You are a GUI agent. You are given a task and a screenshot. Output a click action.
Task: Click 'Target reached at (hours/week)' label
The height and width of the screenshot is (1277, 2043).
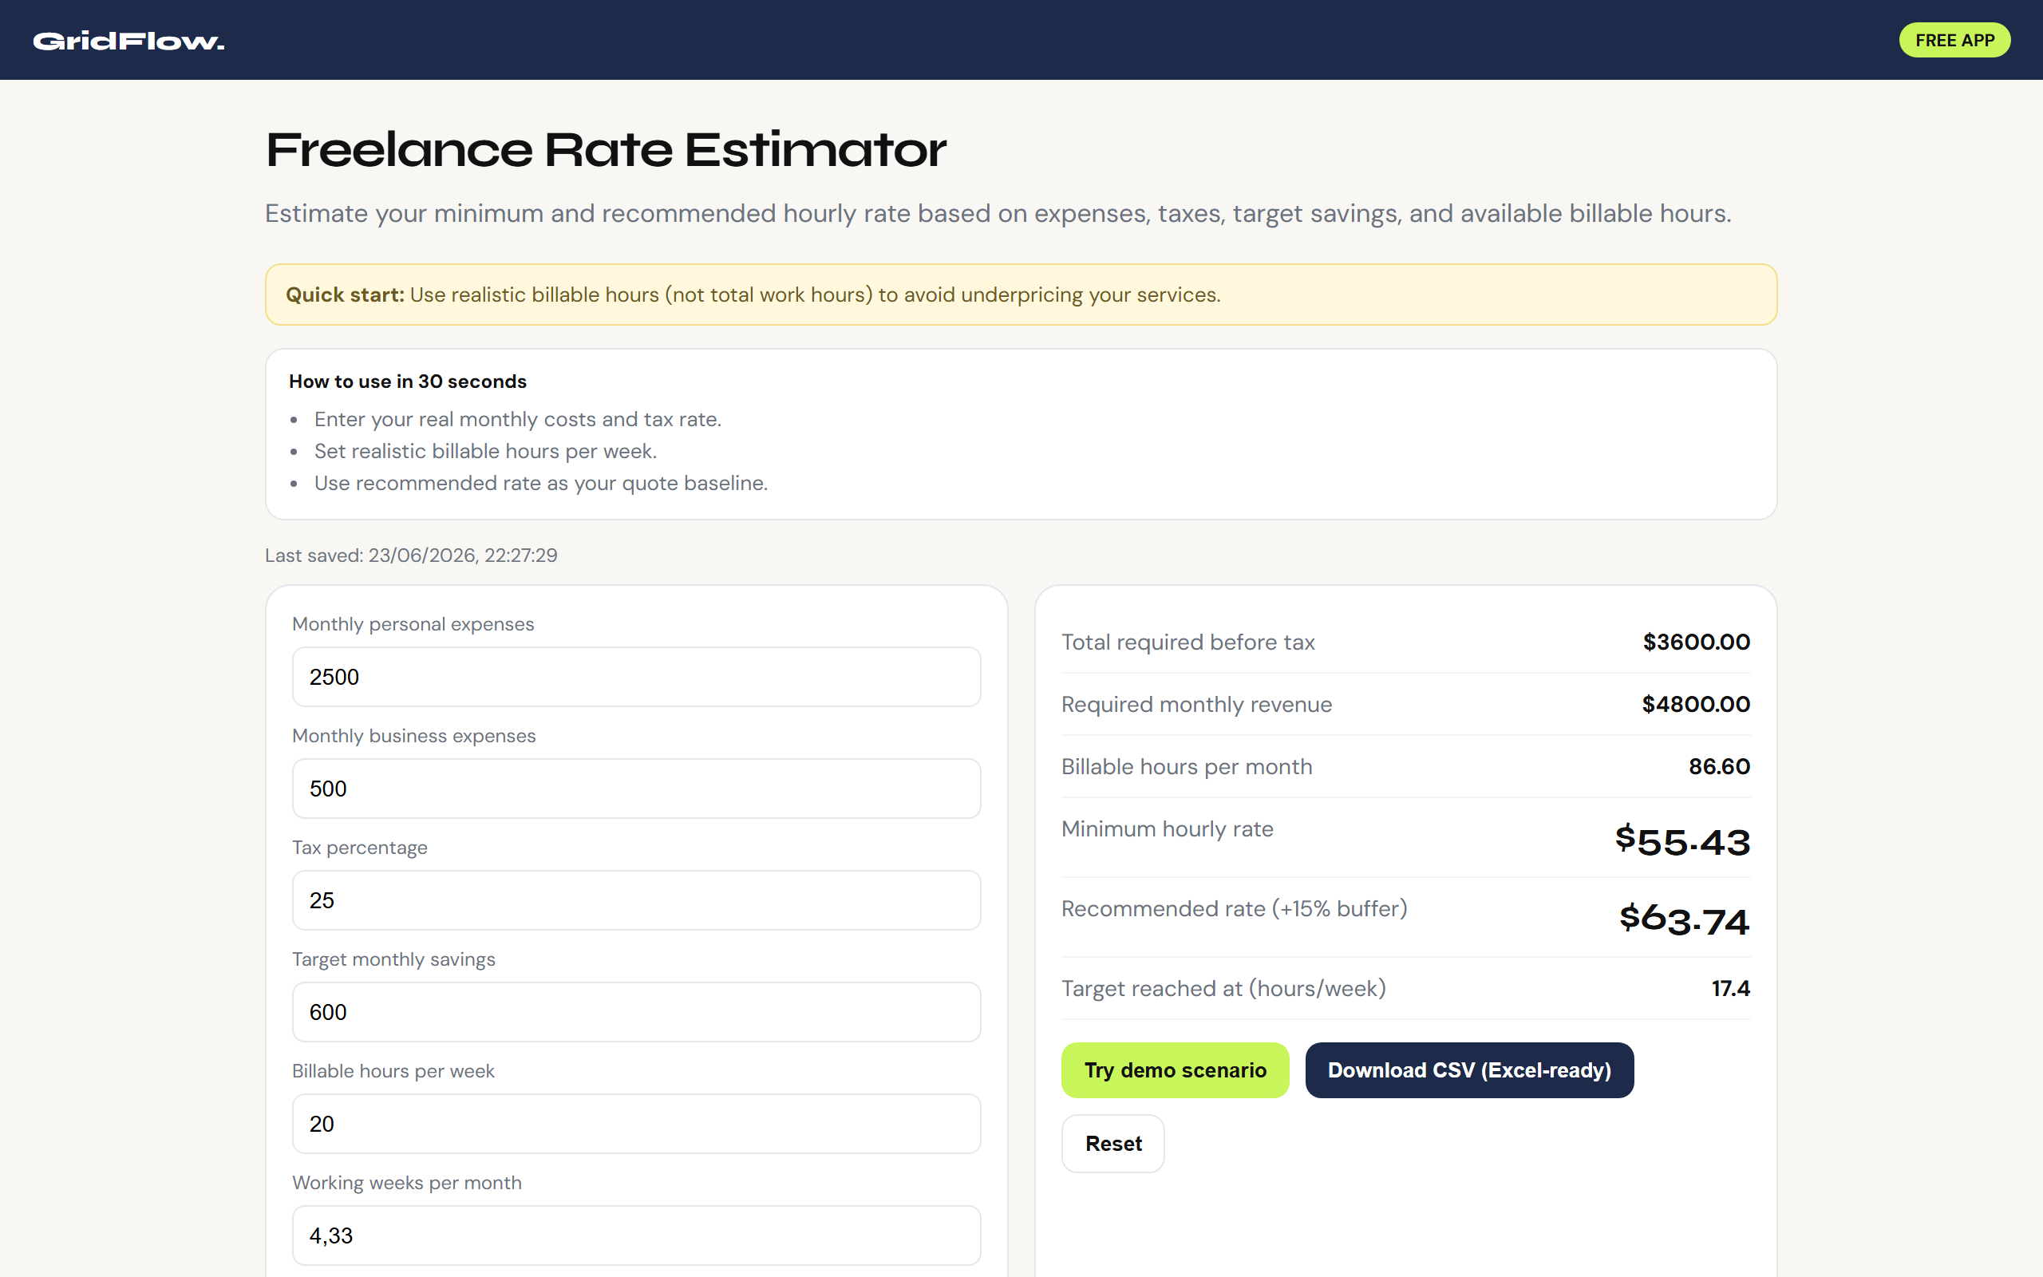click(x=1223, y=989)
